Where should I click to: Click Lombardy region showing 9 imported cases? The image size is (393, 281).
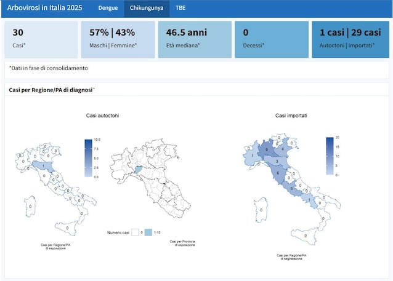point(266,149)
